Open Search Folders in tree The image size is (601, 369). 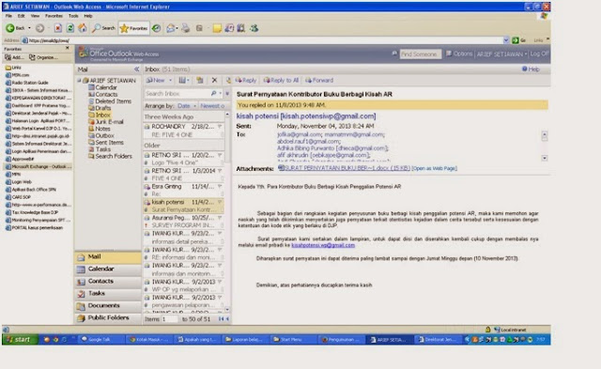(110, 157)
